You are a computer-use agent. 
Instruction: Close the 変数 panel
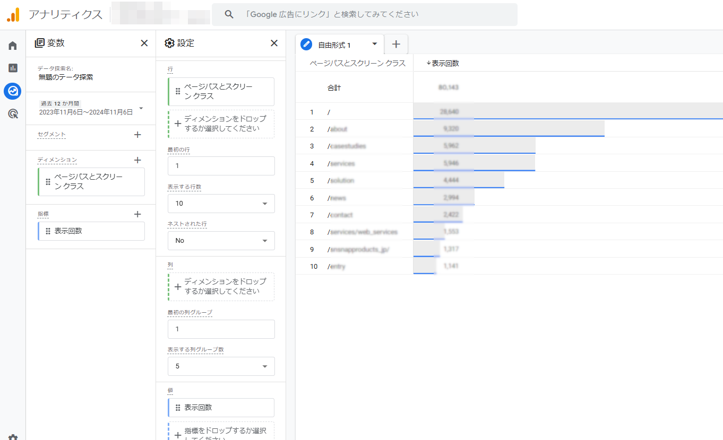pyautogui.click(x=144, y=43)
